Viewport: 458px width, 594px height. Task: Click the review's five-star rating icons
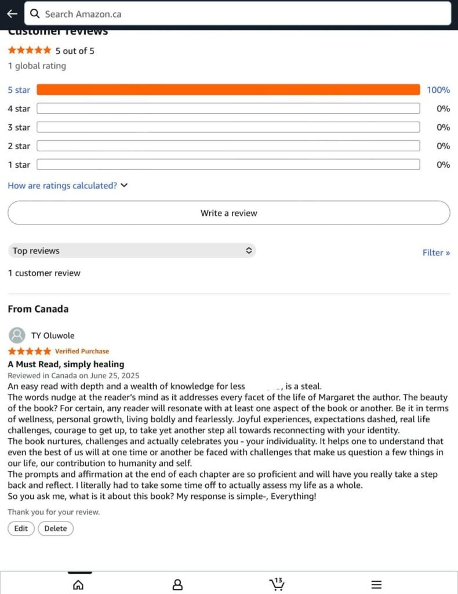pyautogui.click(x=29, y=351)
